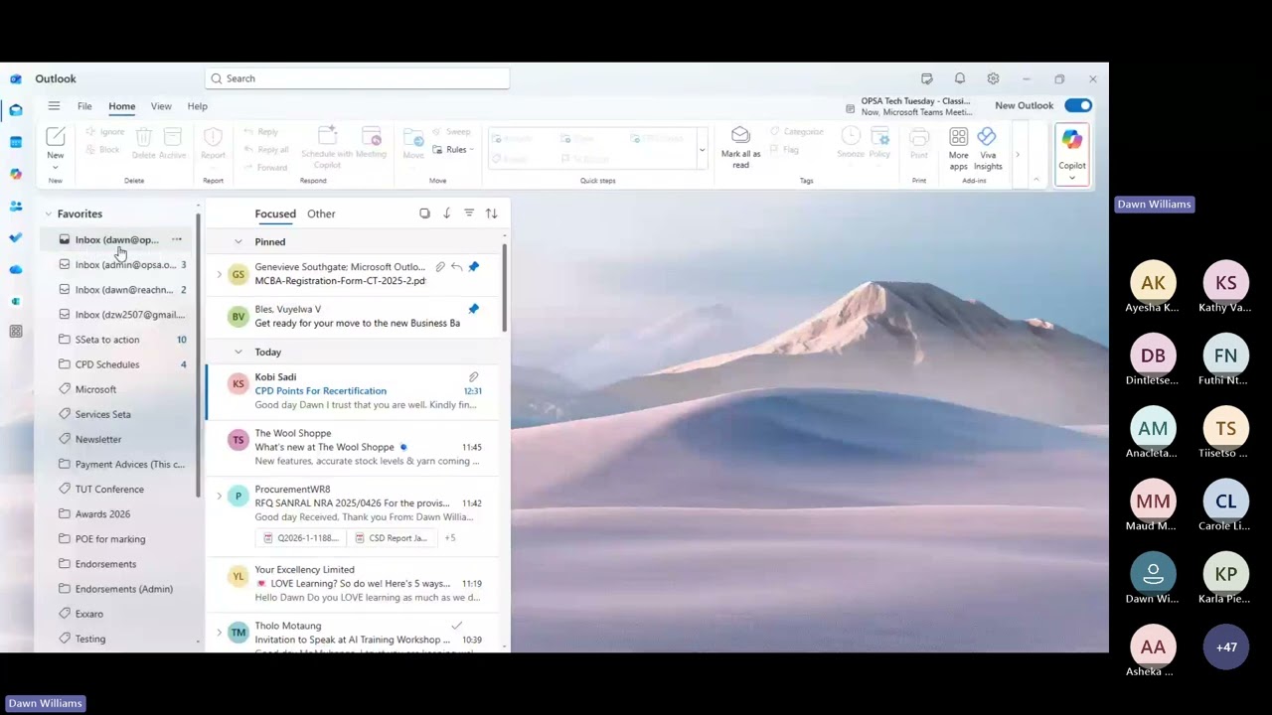Open Kobi Sadi CPD Points email
Viewport: 1272px width, 715px height.
click(355, 391)
